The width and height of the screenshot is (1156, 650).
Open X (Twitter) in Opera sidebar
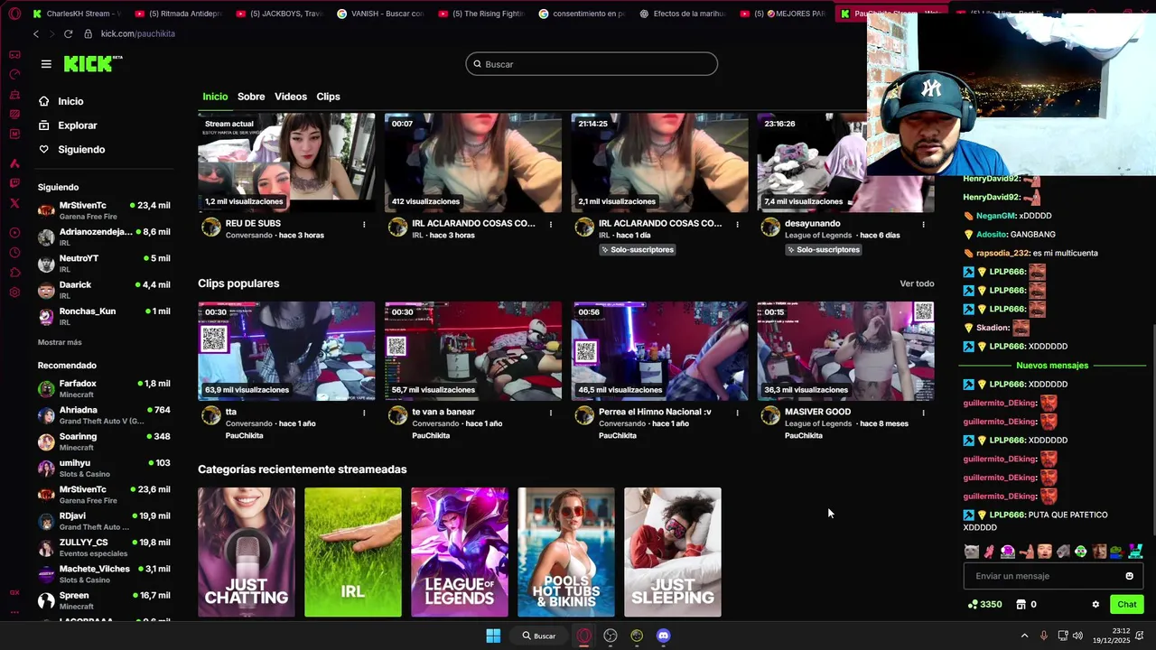coord(14,203)
